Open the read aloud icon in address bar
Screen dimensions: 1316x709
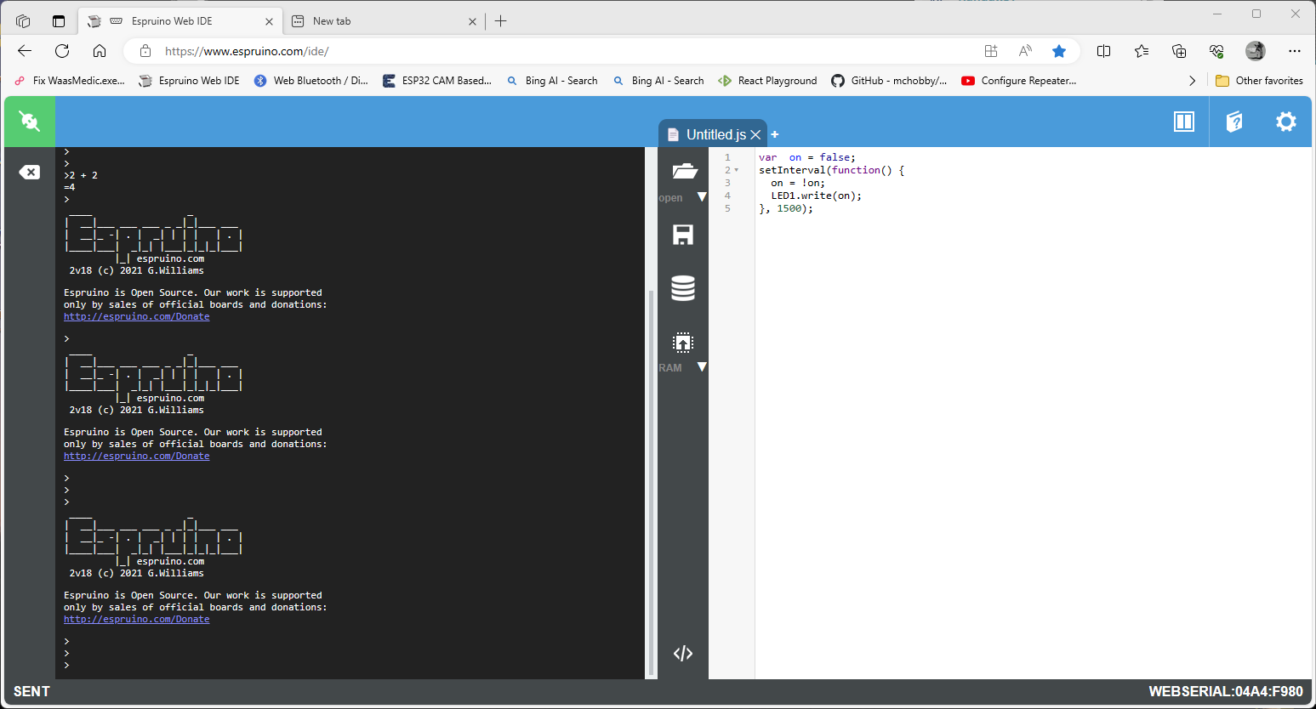click(x=1025, y=51)
